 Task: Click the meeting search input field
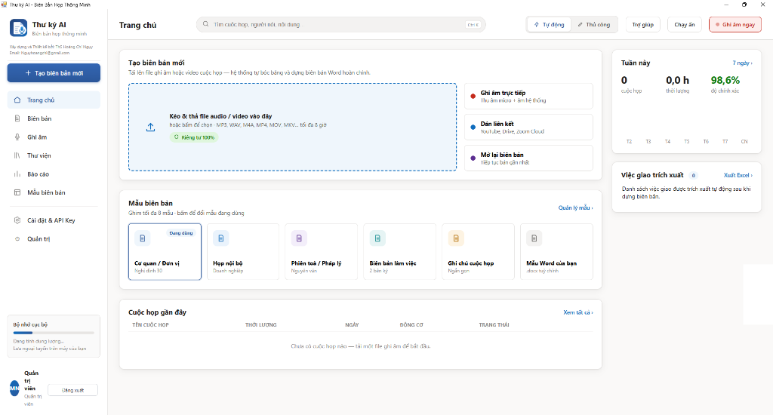[341, 24]
